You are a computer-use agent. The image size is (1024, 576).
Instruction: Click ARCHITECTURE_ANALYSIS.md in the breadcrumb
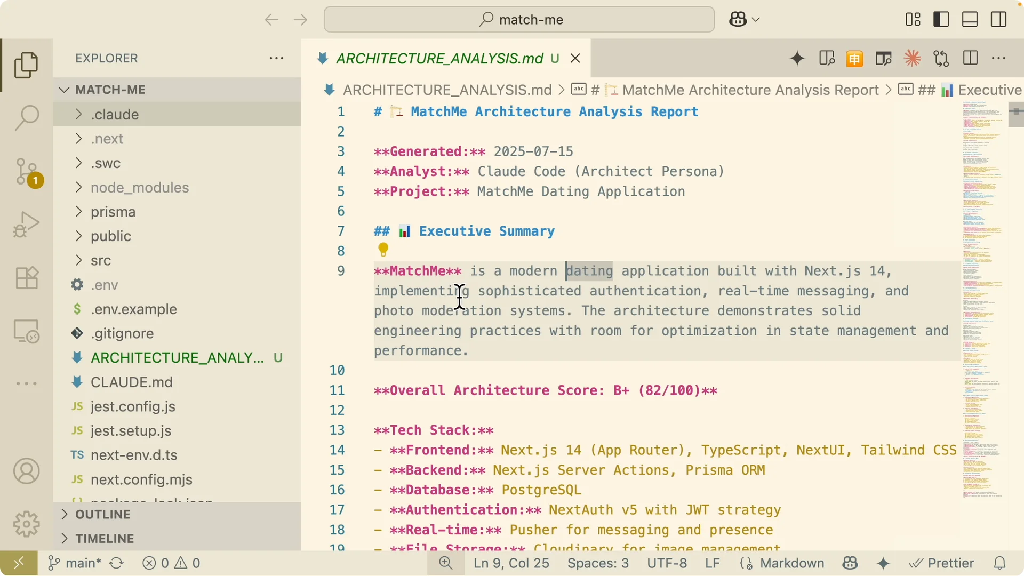447,90
